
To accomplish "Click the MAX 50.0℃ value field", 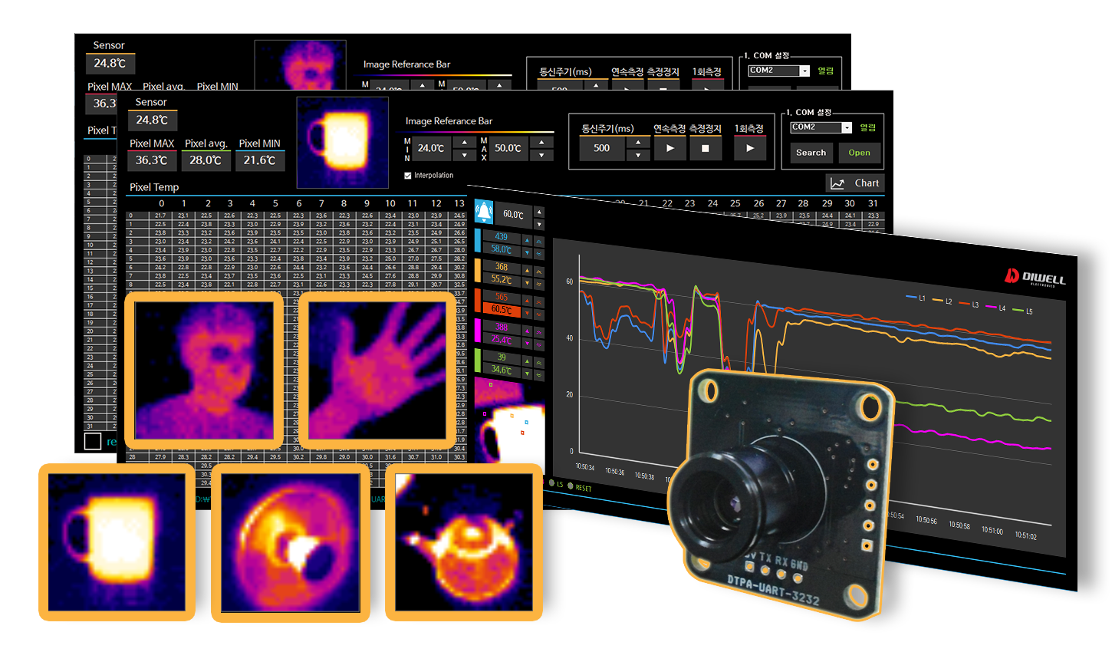I will pyautogui.click(x=509, y=148).
